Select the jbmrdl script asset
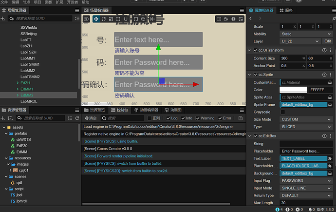336x212 pixels. pyautogui.click(x=21, y=201)
